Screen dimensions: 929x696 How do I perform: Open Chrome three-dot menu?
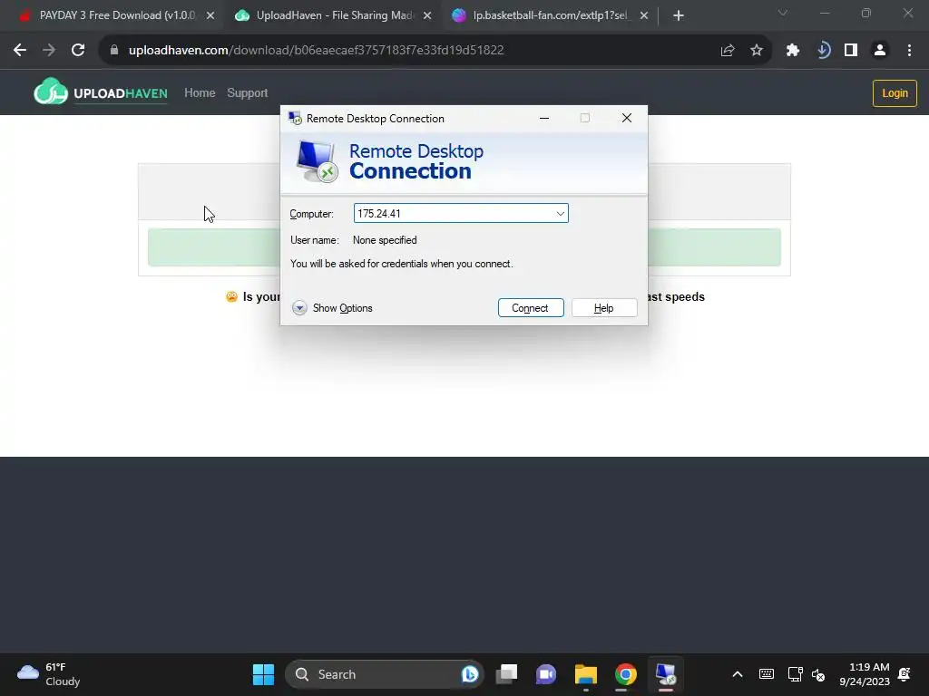[909, 51]
